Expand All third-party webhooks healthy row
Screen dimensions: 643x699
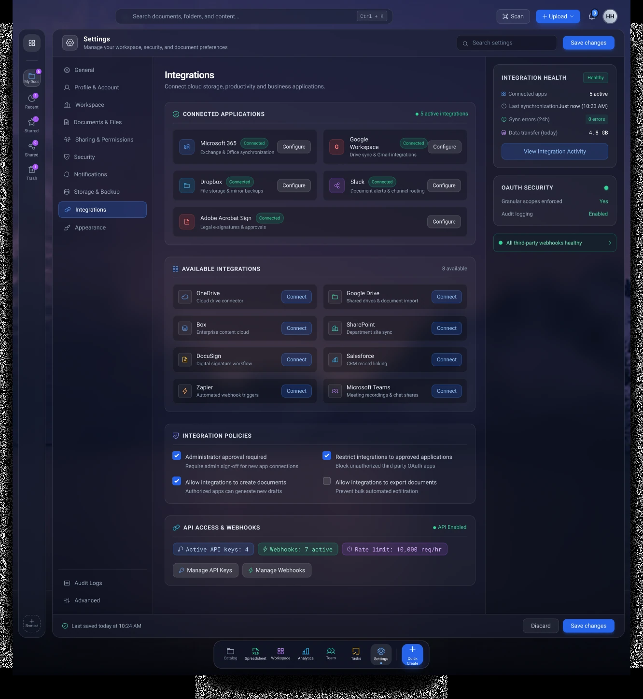click(x=555, y=243)
